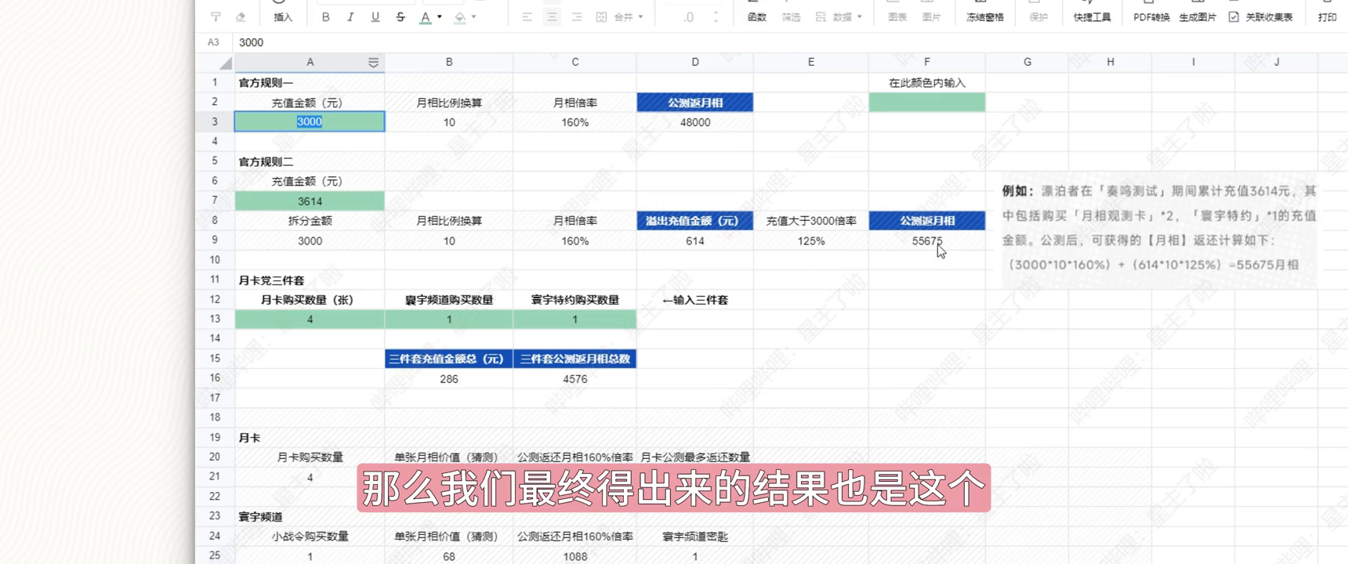Click the 筛选 filter tool
1348x564 pixels.
(x=792, y=16)
